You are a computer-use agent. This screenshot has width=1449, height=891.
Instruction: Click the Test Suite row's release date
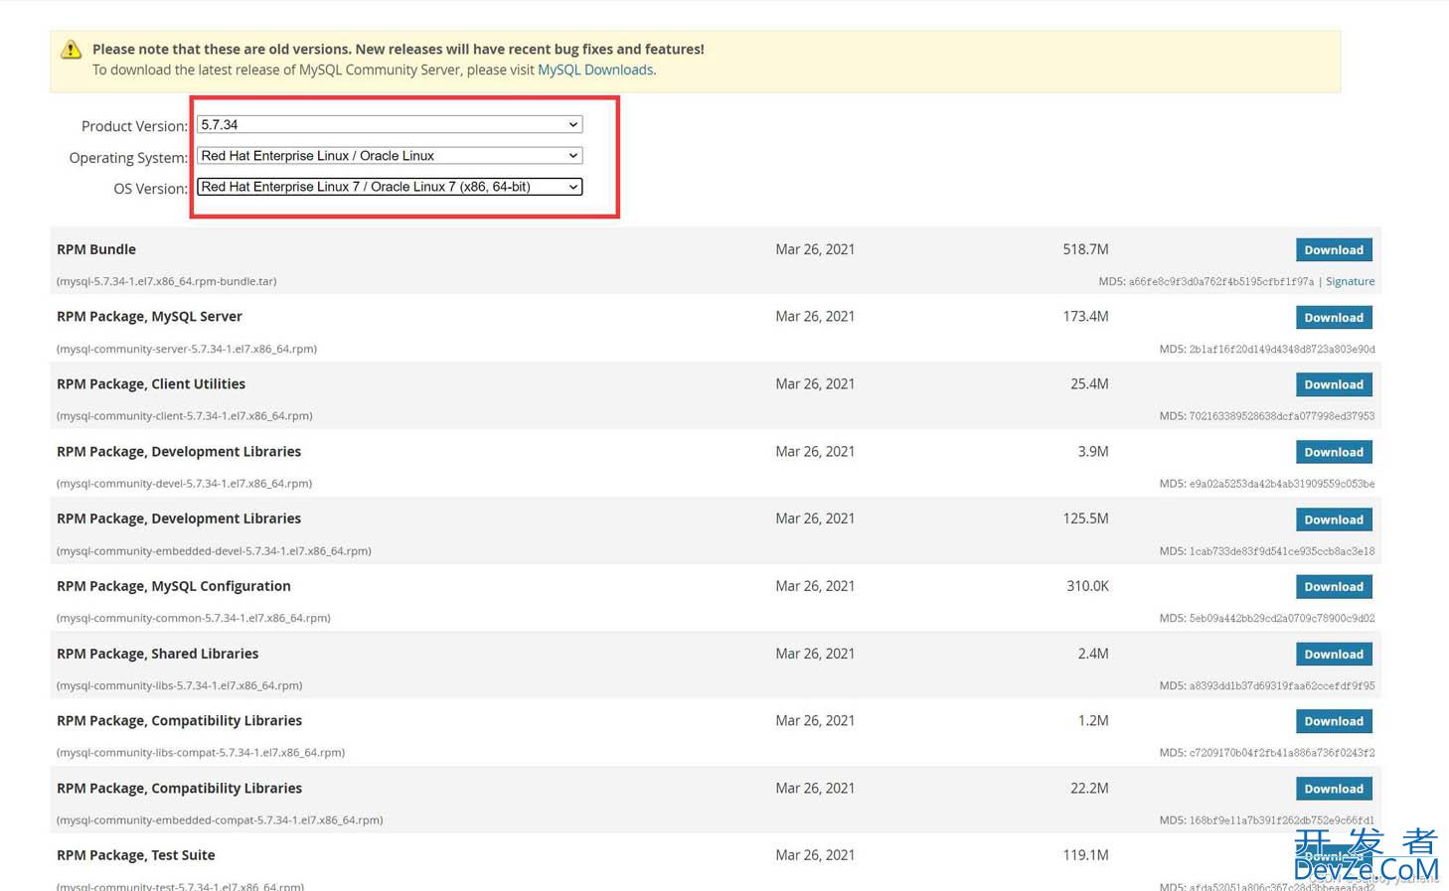pos(815,855)
